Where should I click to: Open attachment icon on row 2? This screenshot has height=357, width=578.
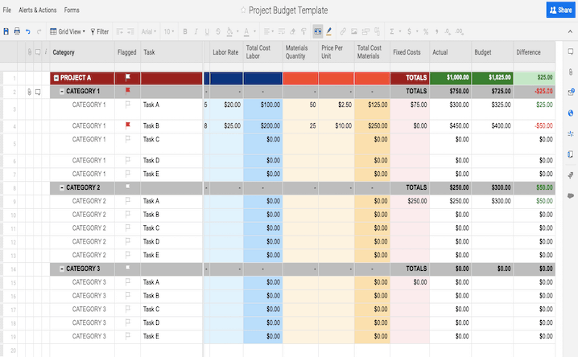pyautogui.click(x=28, y=92)
